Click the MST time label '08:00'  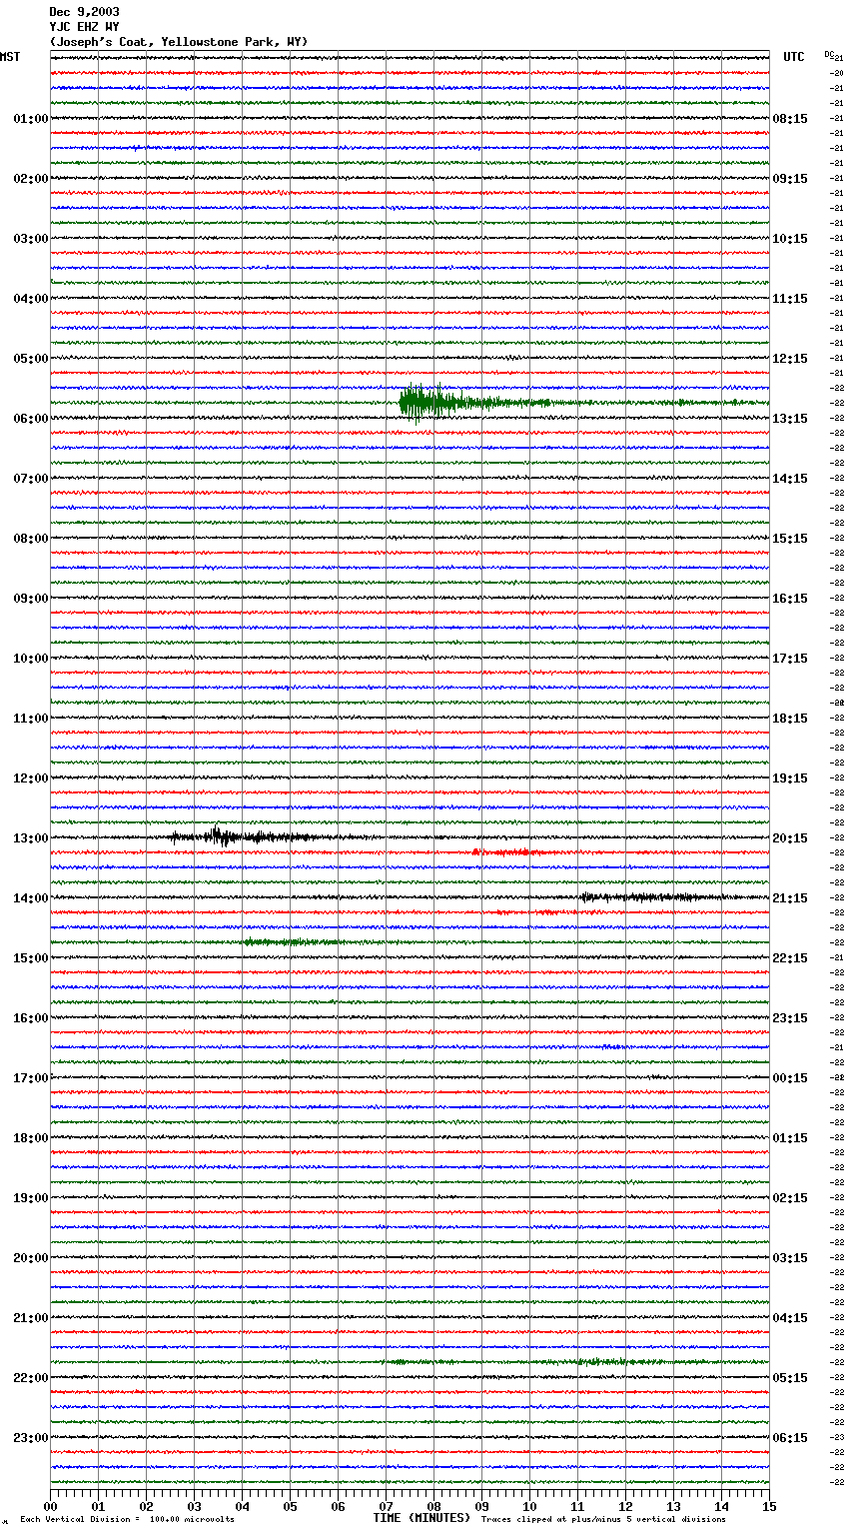tap(31, 539)
